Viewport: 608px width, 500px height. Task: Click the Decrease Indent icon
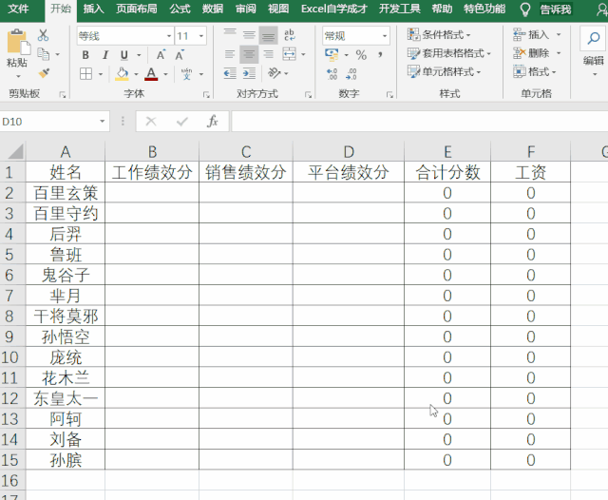pyautogui.click(x=228, y=73)
